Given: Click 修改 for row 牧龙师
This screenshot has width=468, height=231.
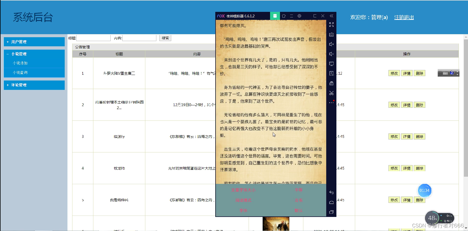Looking at the screenshot, I should pos(394,168).
